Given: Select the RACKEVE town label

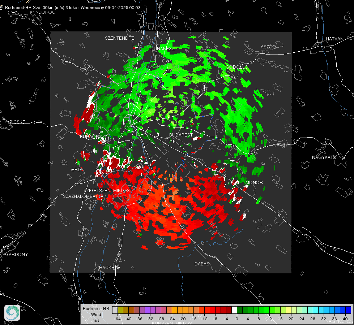Looking at the screenshot, I should 110,267.
